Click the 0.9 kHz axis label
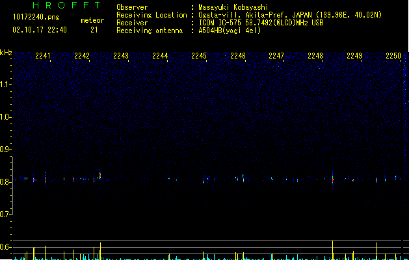409x260 pixels. [5, 149]
